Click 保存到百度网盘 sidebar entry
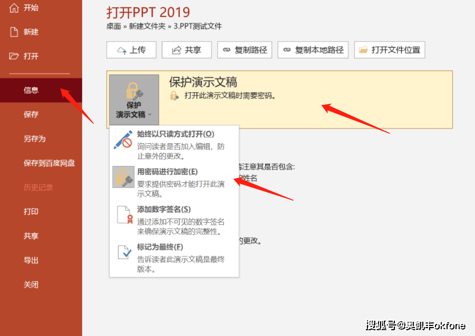Viewport: 475px width, 336px height. (41, 163)
